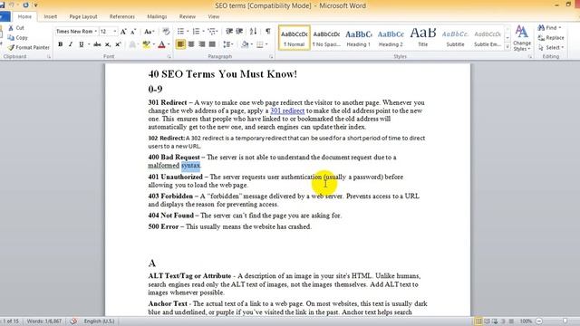Click the zoom slider handle
580x326 pixels.
[x=565, y=321]
